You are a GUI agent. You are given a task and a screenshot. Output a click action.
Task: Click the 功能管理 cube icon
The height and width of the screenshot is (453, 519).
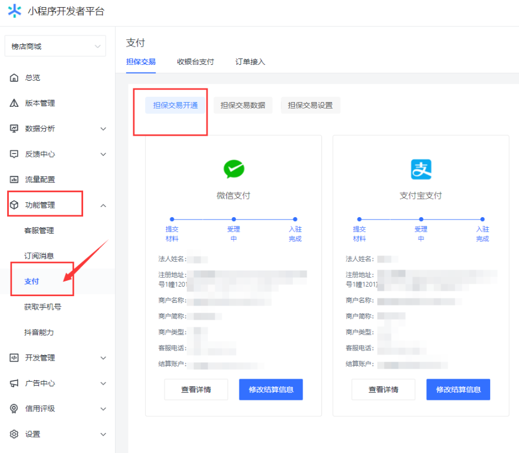tap(14, 205)
